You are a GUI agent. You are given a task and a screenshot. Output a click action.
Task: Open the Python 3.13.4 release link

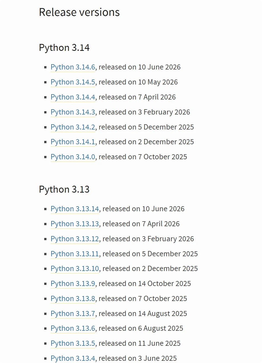click(73, 359)
